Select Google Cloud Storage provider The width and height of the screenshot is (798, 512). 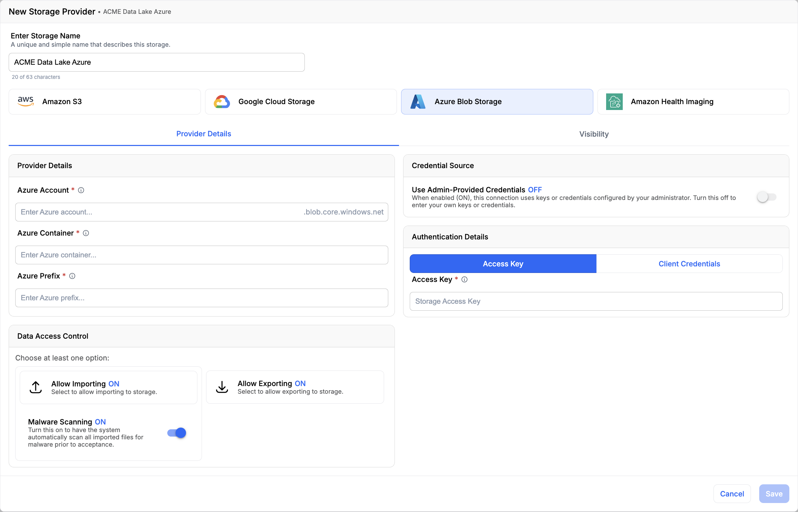click(x=301, y=102)
